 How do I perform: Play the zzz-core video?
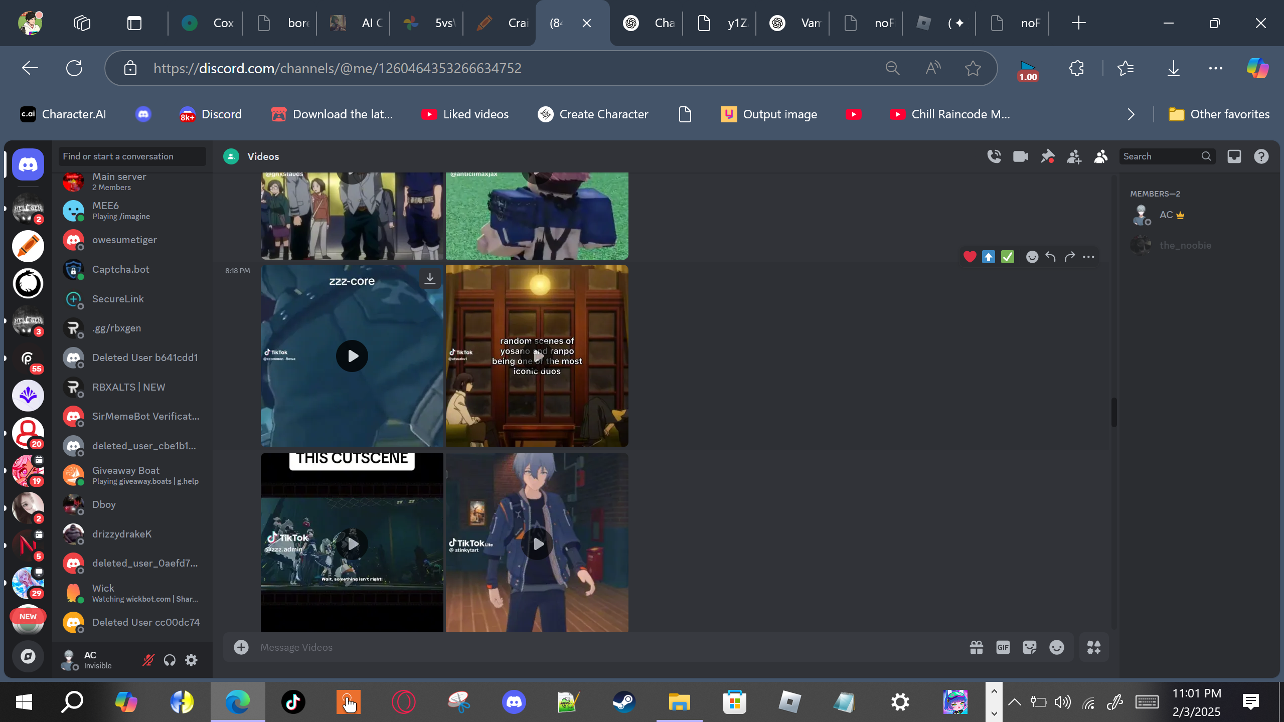point(352,356)
